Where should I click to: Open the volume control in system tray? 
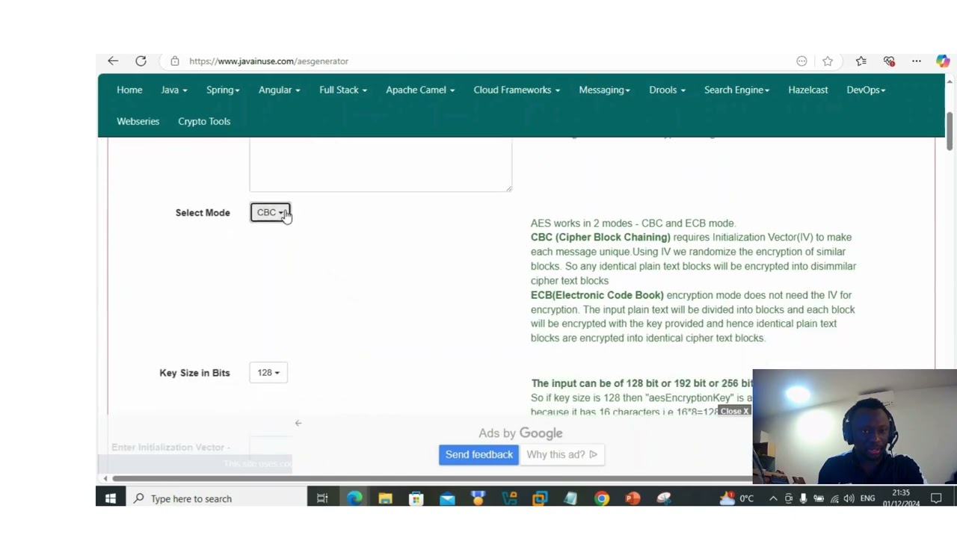(x=849, y=498)
